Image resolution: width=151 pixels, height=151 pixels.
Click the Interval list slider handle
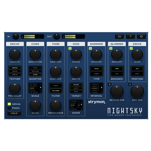(102, 87)
